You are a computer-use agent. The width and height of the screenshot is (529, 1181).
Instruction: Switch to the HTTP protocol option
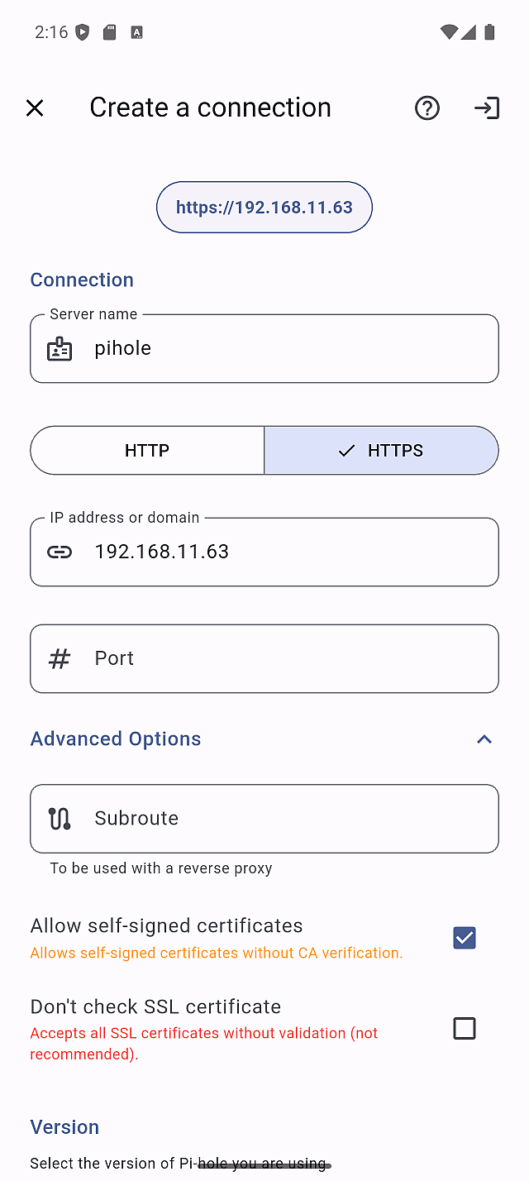pyautogui.click(x=147, y=450)
